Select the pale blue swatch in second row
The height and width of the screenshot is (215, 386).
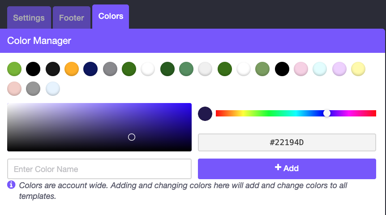(53, 88)
